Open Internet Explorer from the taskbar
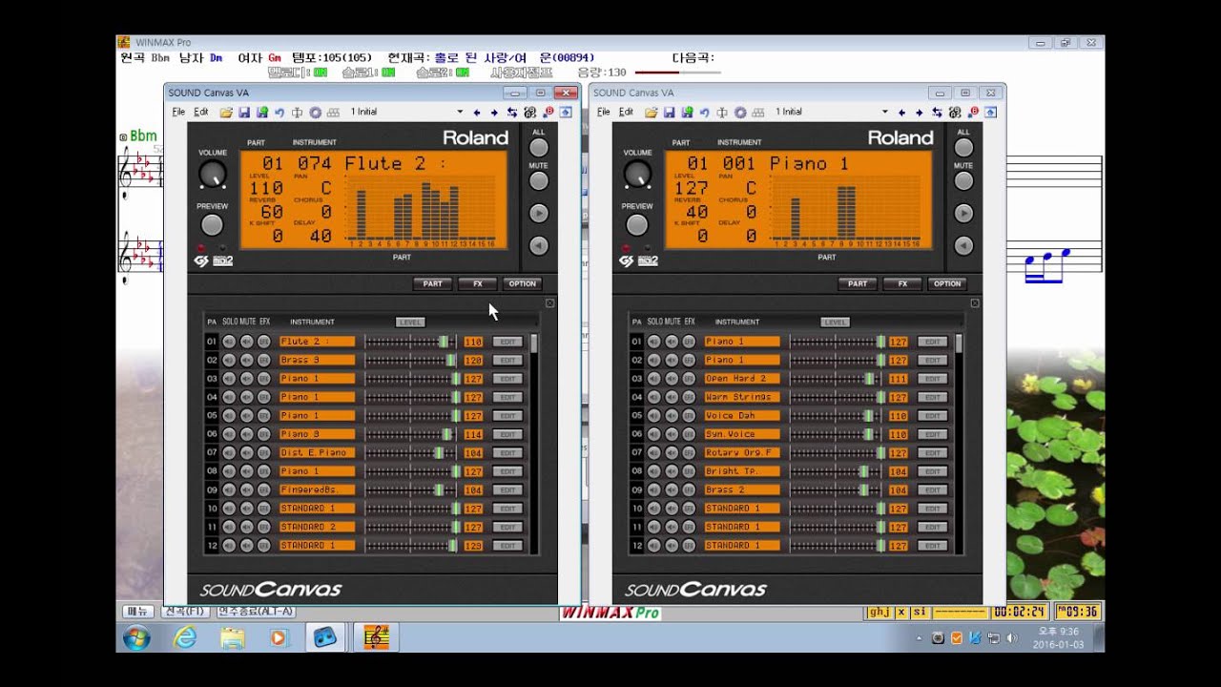The width and height of the screenshot is (1221, 687). 186,637
